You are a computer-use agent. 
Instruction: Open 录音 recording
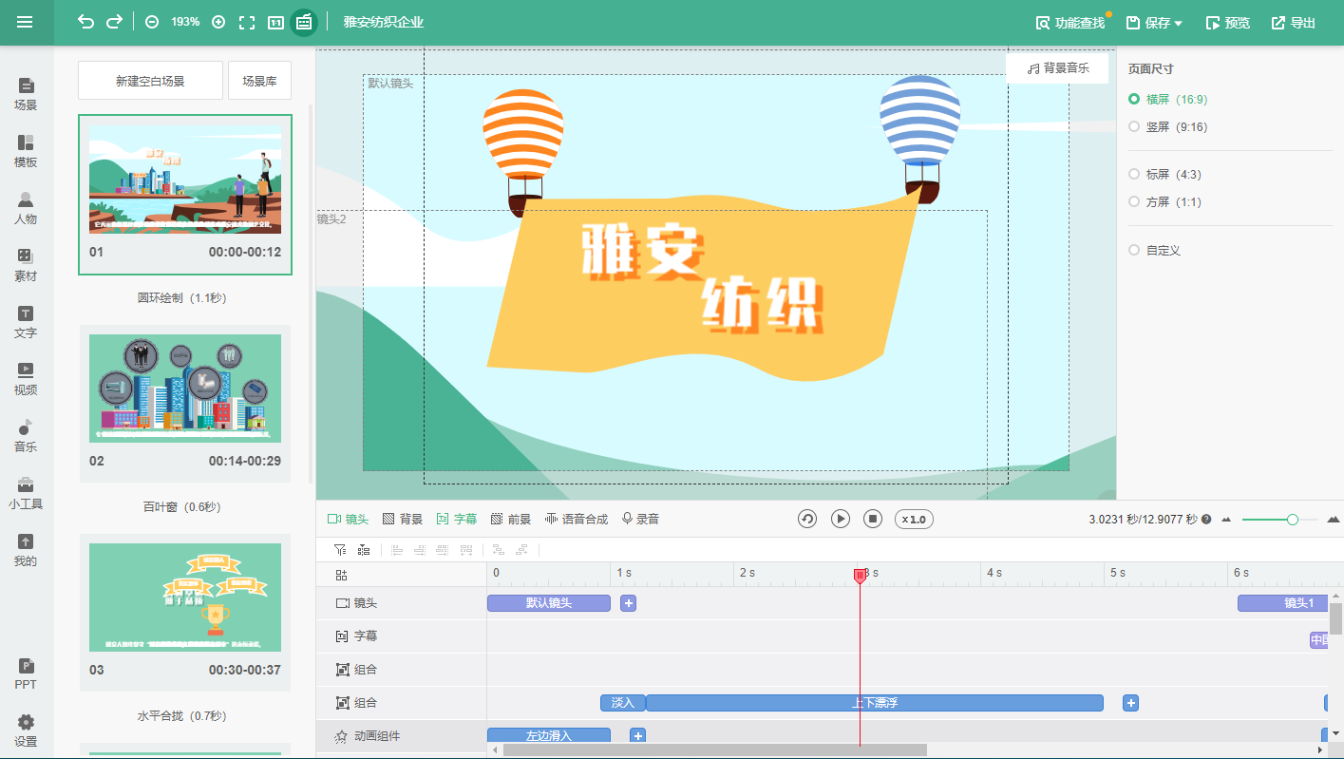[x=640, y=520]
